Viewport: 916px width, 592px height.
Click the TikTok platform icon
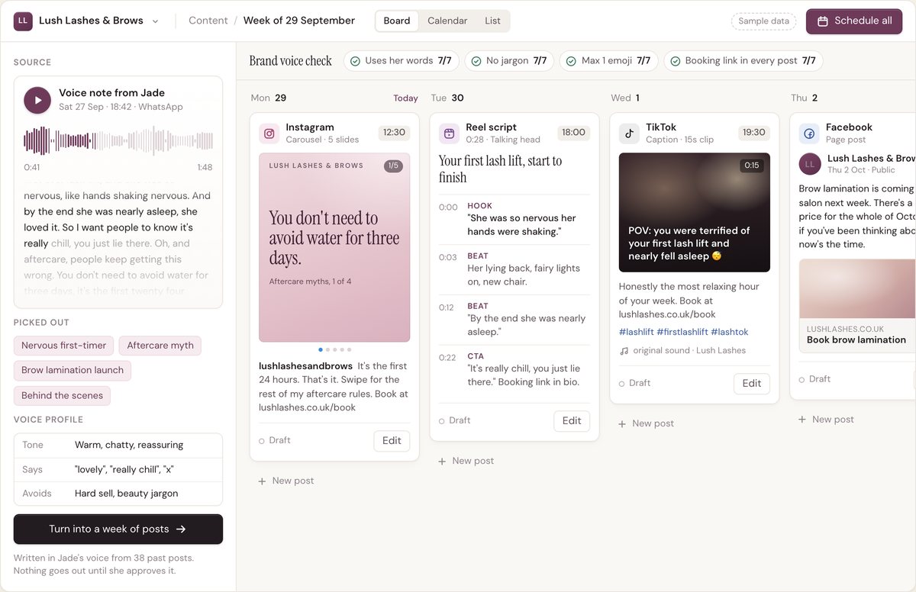click(629, 134)
